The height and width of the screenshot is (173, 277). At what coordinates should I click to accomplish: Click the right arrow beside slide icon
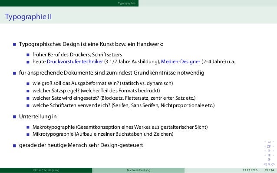pyautogui.click(x=273, y=142)
